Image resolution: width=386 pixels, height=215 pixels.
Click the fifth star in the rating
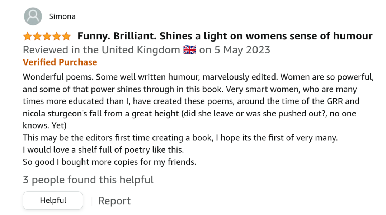pyautogui.click(x=65, y=36)
